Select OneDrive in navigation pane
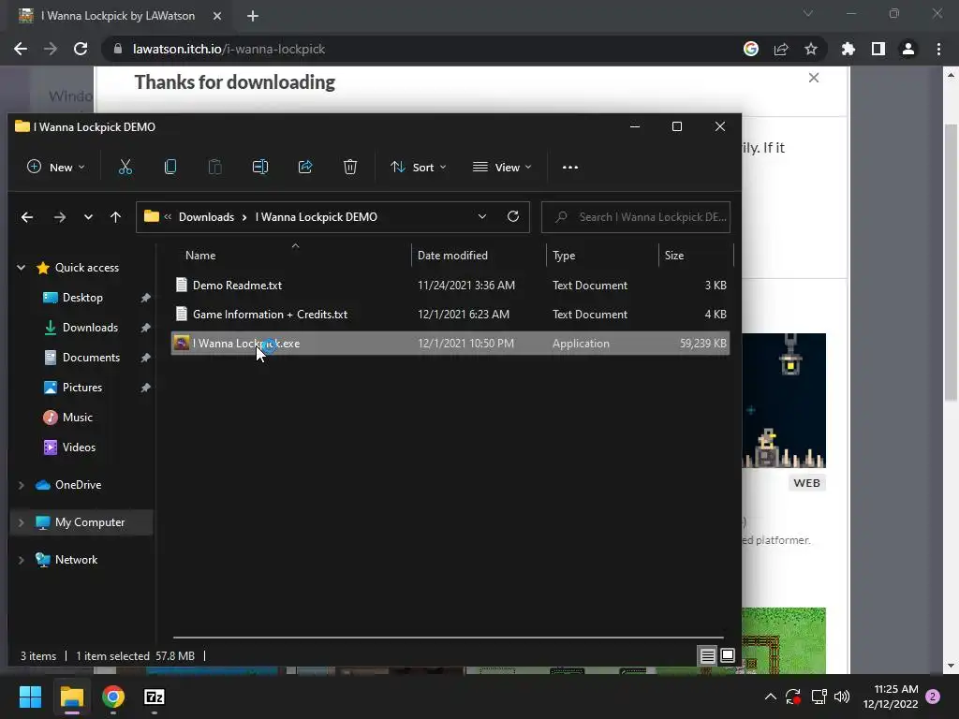 coord(78,485)
